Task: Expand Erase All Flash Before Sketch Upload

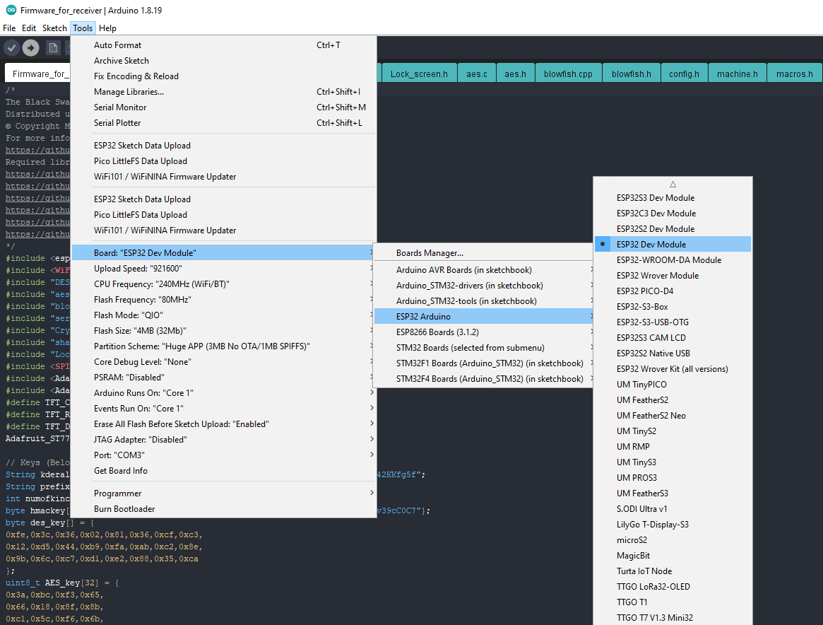Action: coord(224,424)
